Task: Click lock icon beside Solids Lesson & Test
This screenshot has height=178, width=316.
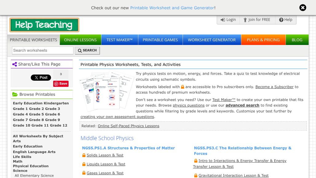Action: (84, 156)
